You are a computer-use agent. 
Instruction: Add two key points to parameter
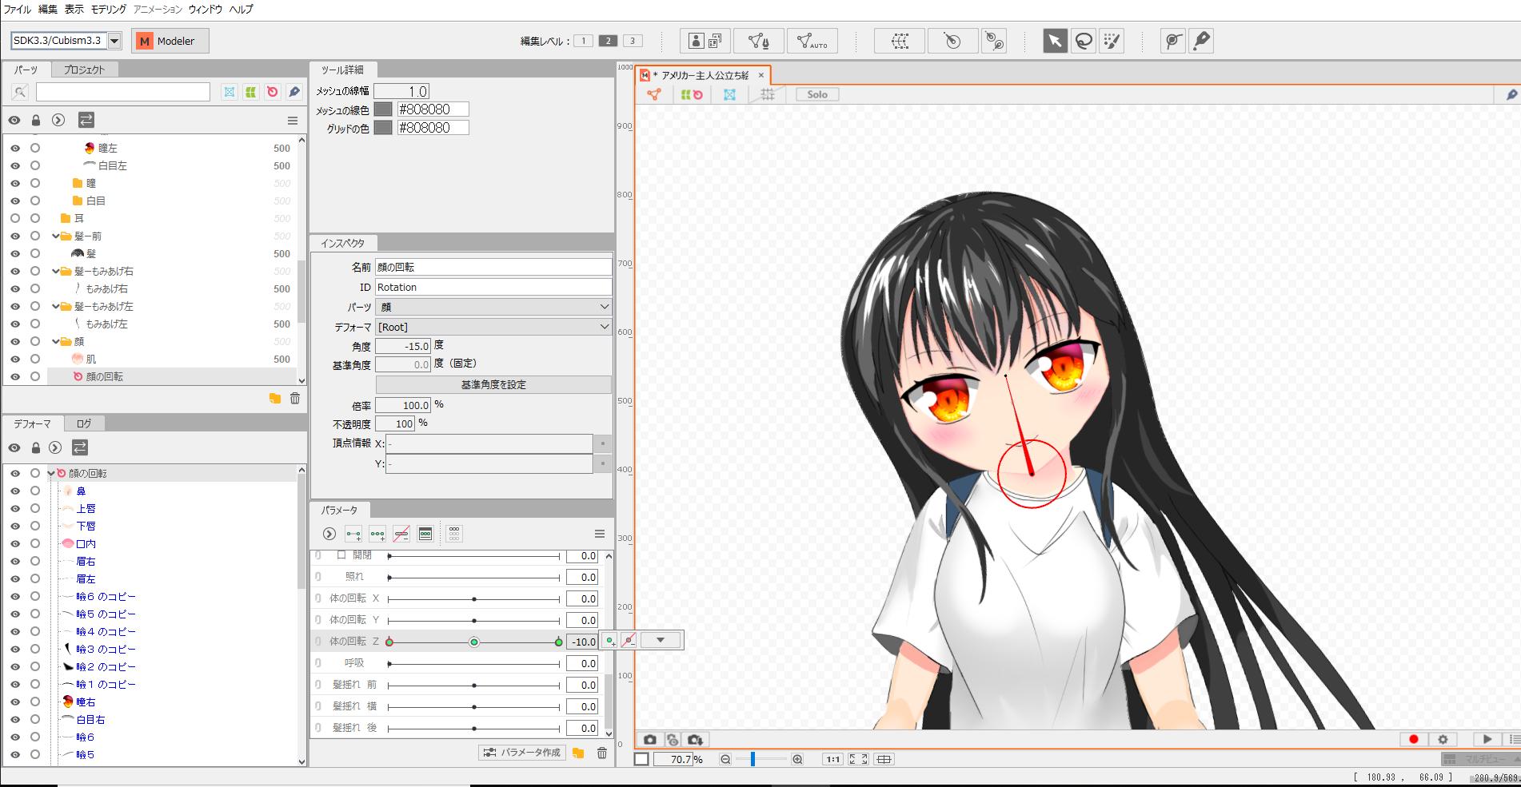(x=353, y=534)
